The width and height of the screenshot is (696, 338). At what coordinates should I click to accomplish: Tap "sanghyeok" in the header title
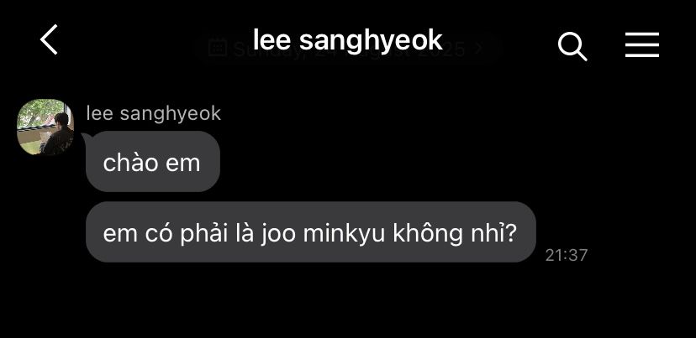coord(371,42)
